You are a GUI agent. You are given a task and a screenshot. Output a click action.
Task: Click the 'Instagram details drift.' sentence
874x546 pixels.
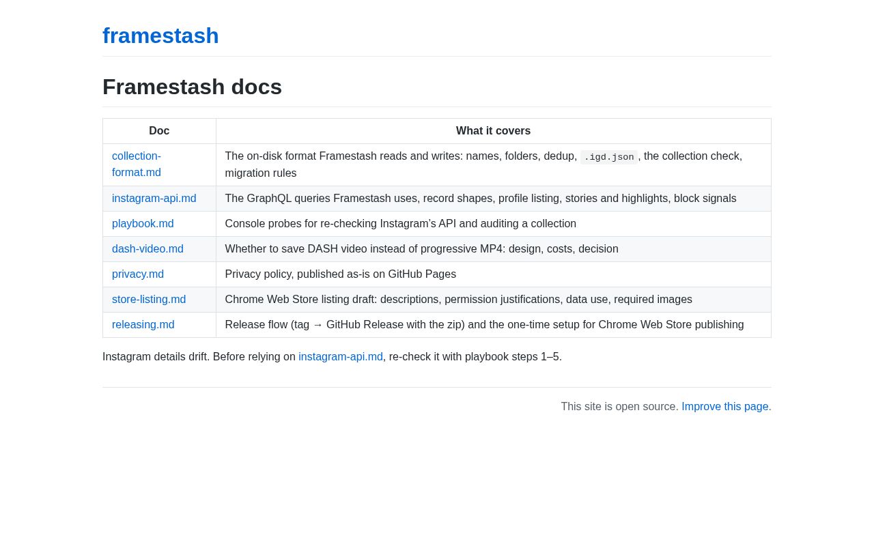point(156,357)
